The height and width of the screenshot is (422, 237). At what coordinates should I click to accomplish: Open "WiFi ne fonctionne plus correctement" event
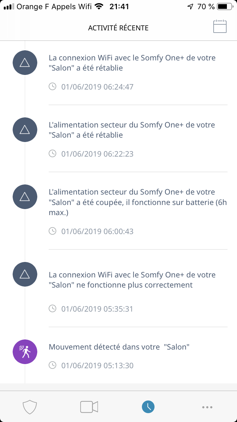pyautogui.click(x=132, y=280)
